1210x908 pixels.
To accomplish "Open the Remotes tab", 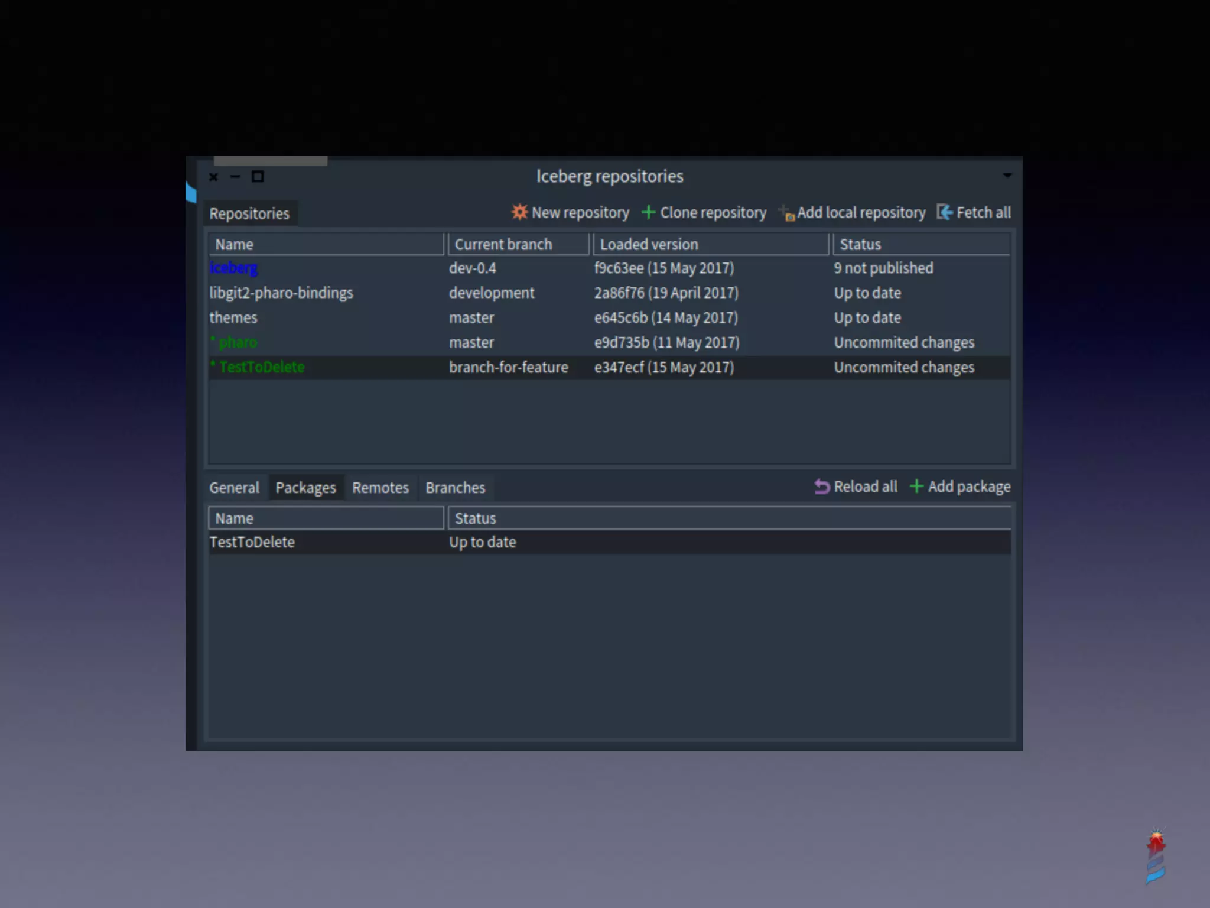I will point(380,488).
